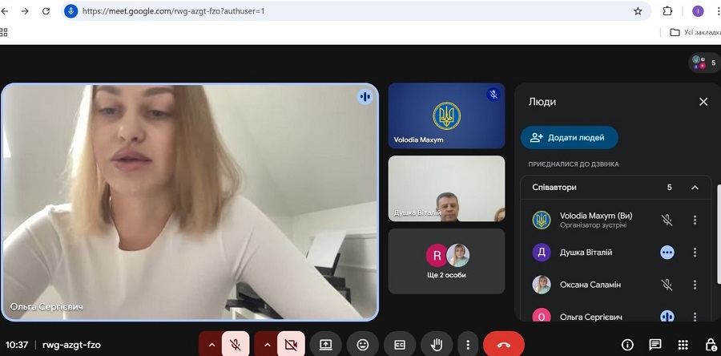The width and height of the screenshot is (721, 356).
Task: Open meeting details info icon
Action: click(x=627, y=345)
